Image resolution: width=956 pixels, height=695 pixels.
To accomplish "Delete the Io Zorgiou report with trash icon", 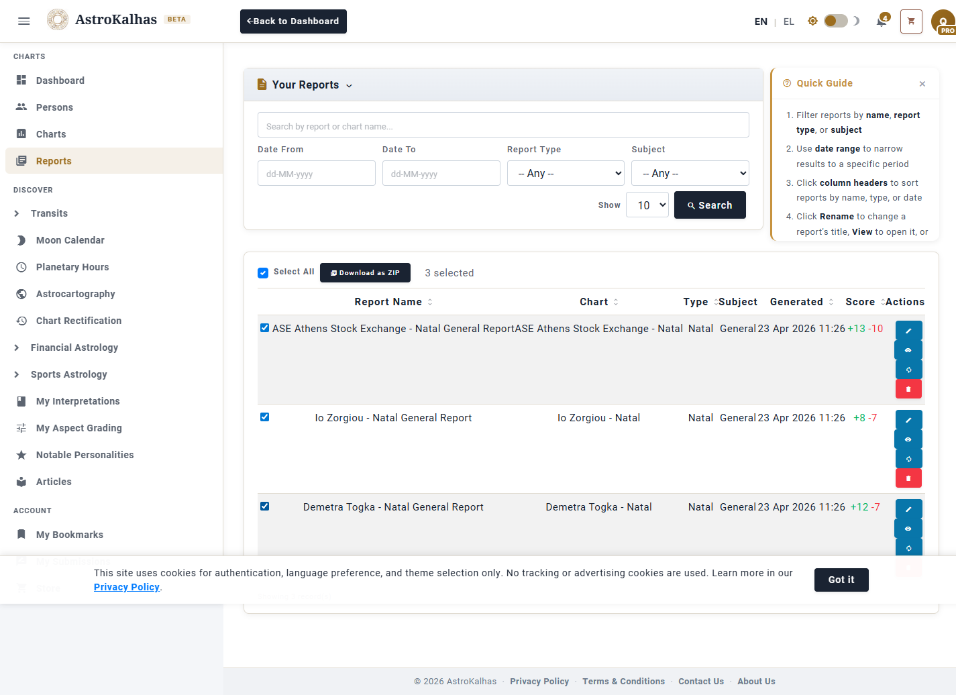I will pyautogui.click(x=908, y=478).
